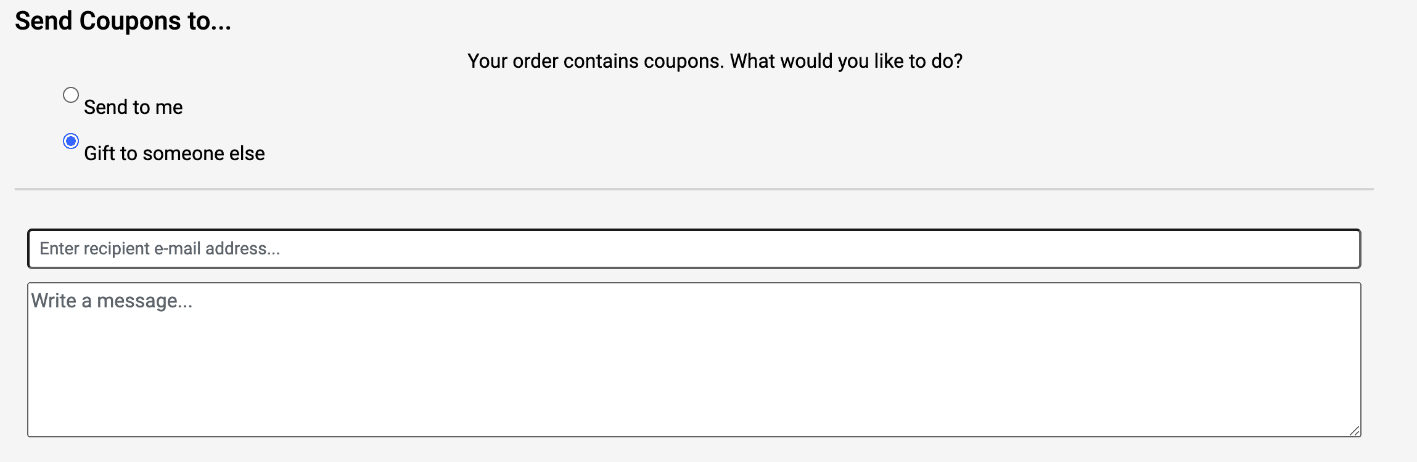The width and height of the screenshot is (1417, 462).
Task: Click the "Send to me" label text
Action: pyautogui.click(x=133, y=107)
